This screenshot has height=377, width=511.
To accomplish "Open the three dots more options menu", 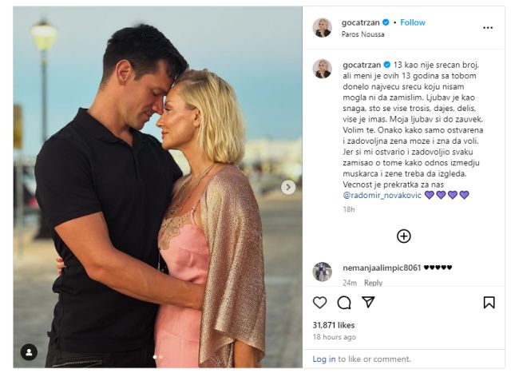I will click(x=488, y=28).
